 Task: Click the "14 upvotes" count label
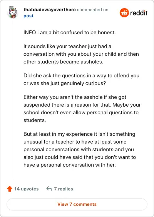[27, 189]
